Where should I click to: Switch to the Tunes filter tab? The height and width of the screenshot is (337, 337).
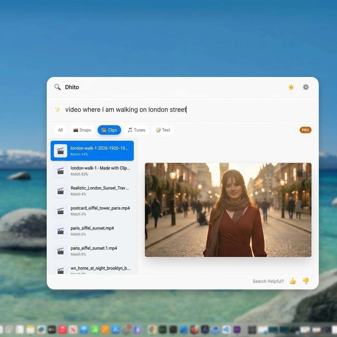click(x=136, y=130)
